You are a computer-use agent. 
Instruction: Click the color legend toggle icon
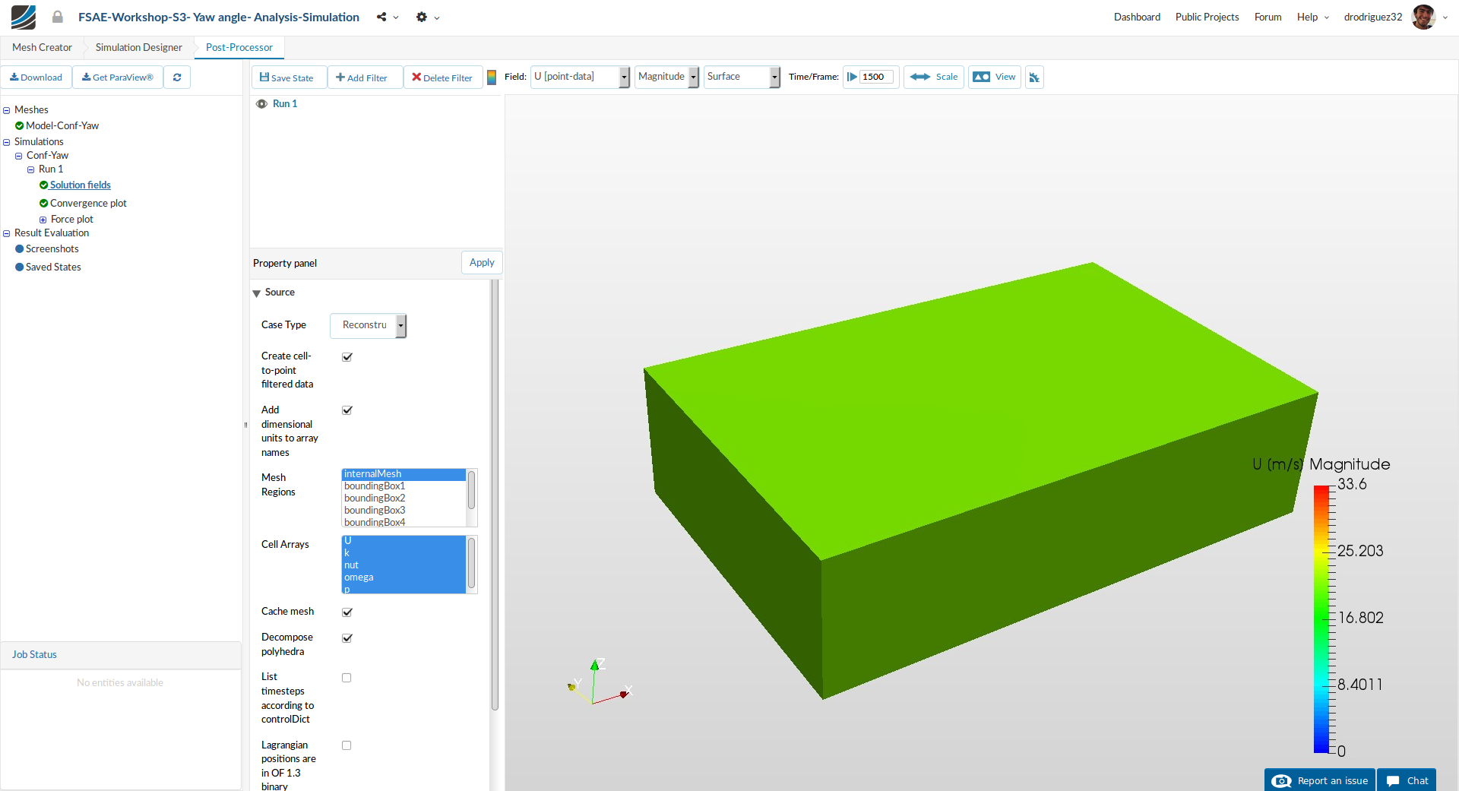492,78
